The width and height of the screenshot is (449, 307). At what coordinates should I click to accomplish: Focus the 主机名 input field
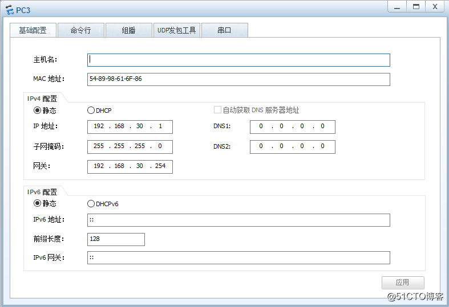[x=238, y=60]
